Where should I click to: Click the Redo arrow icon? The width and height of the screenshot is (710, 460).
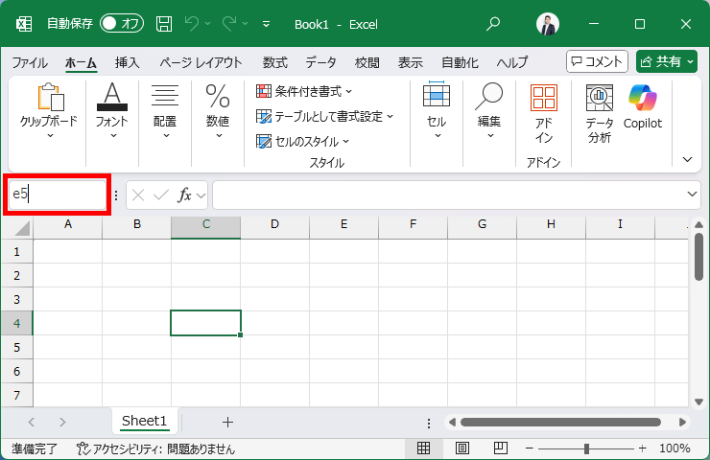point(229,24)
